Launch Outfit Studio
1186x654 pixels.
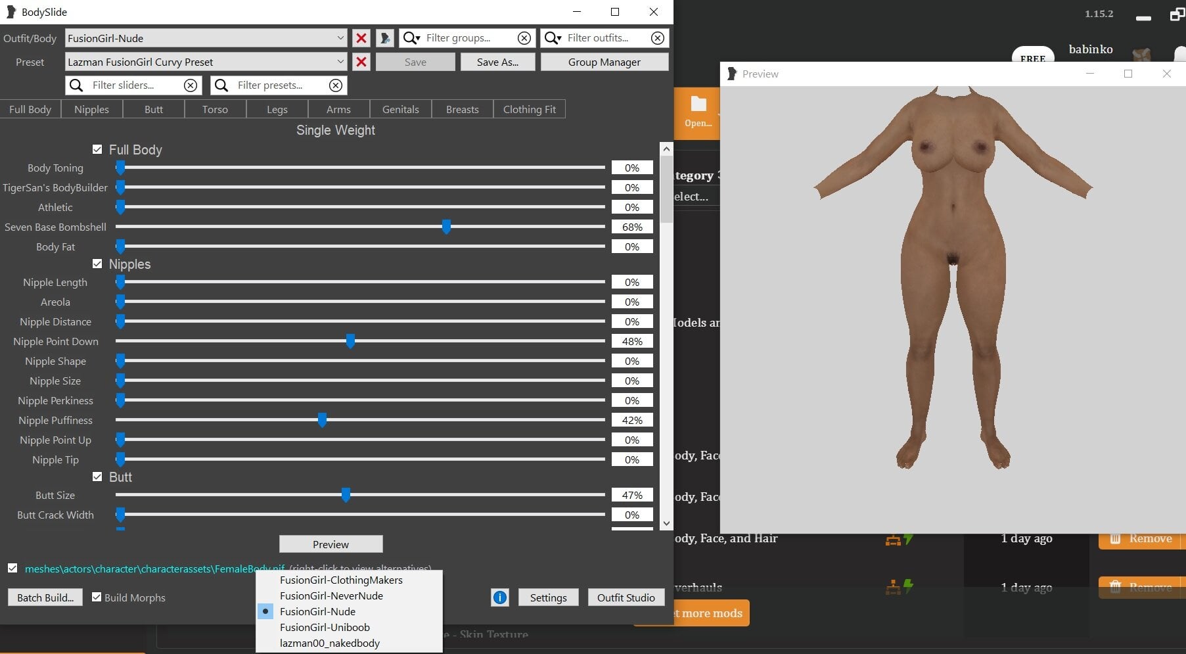coord(626,597)
